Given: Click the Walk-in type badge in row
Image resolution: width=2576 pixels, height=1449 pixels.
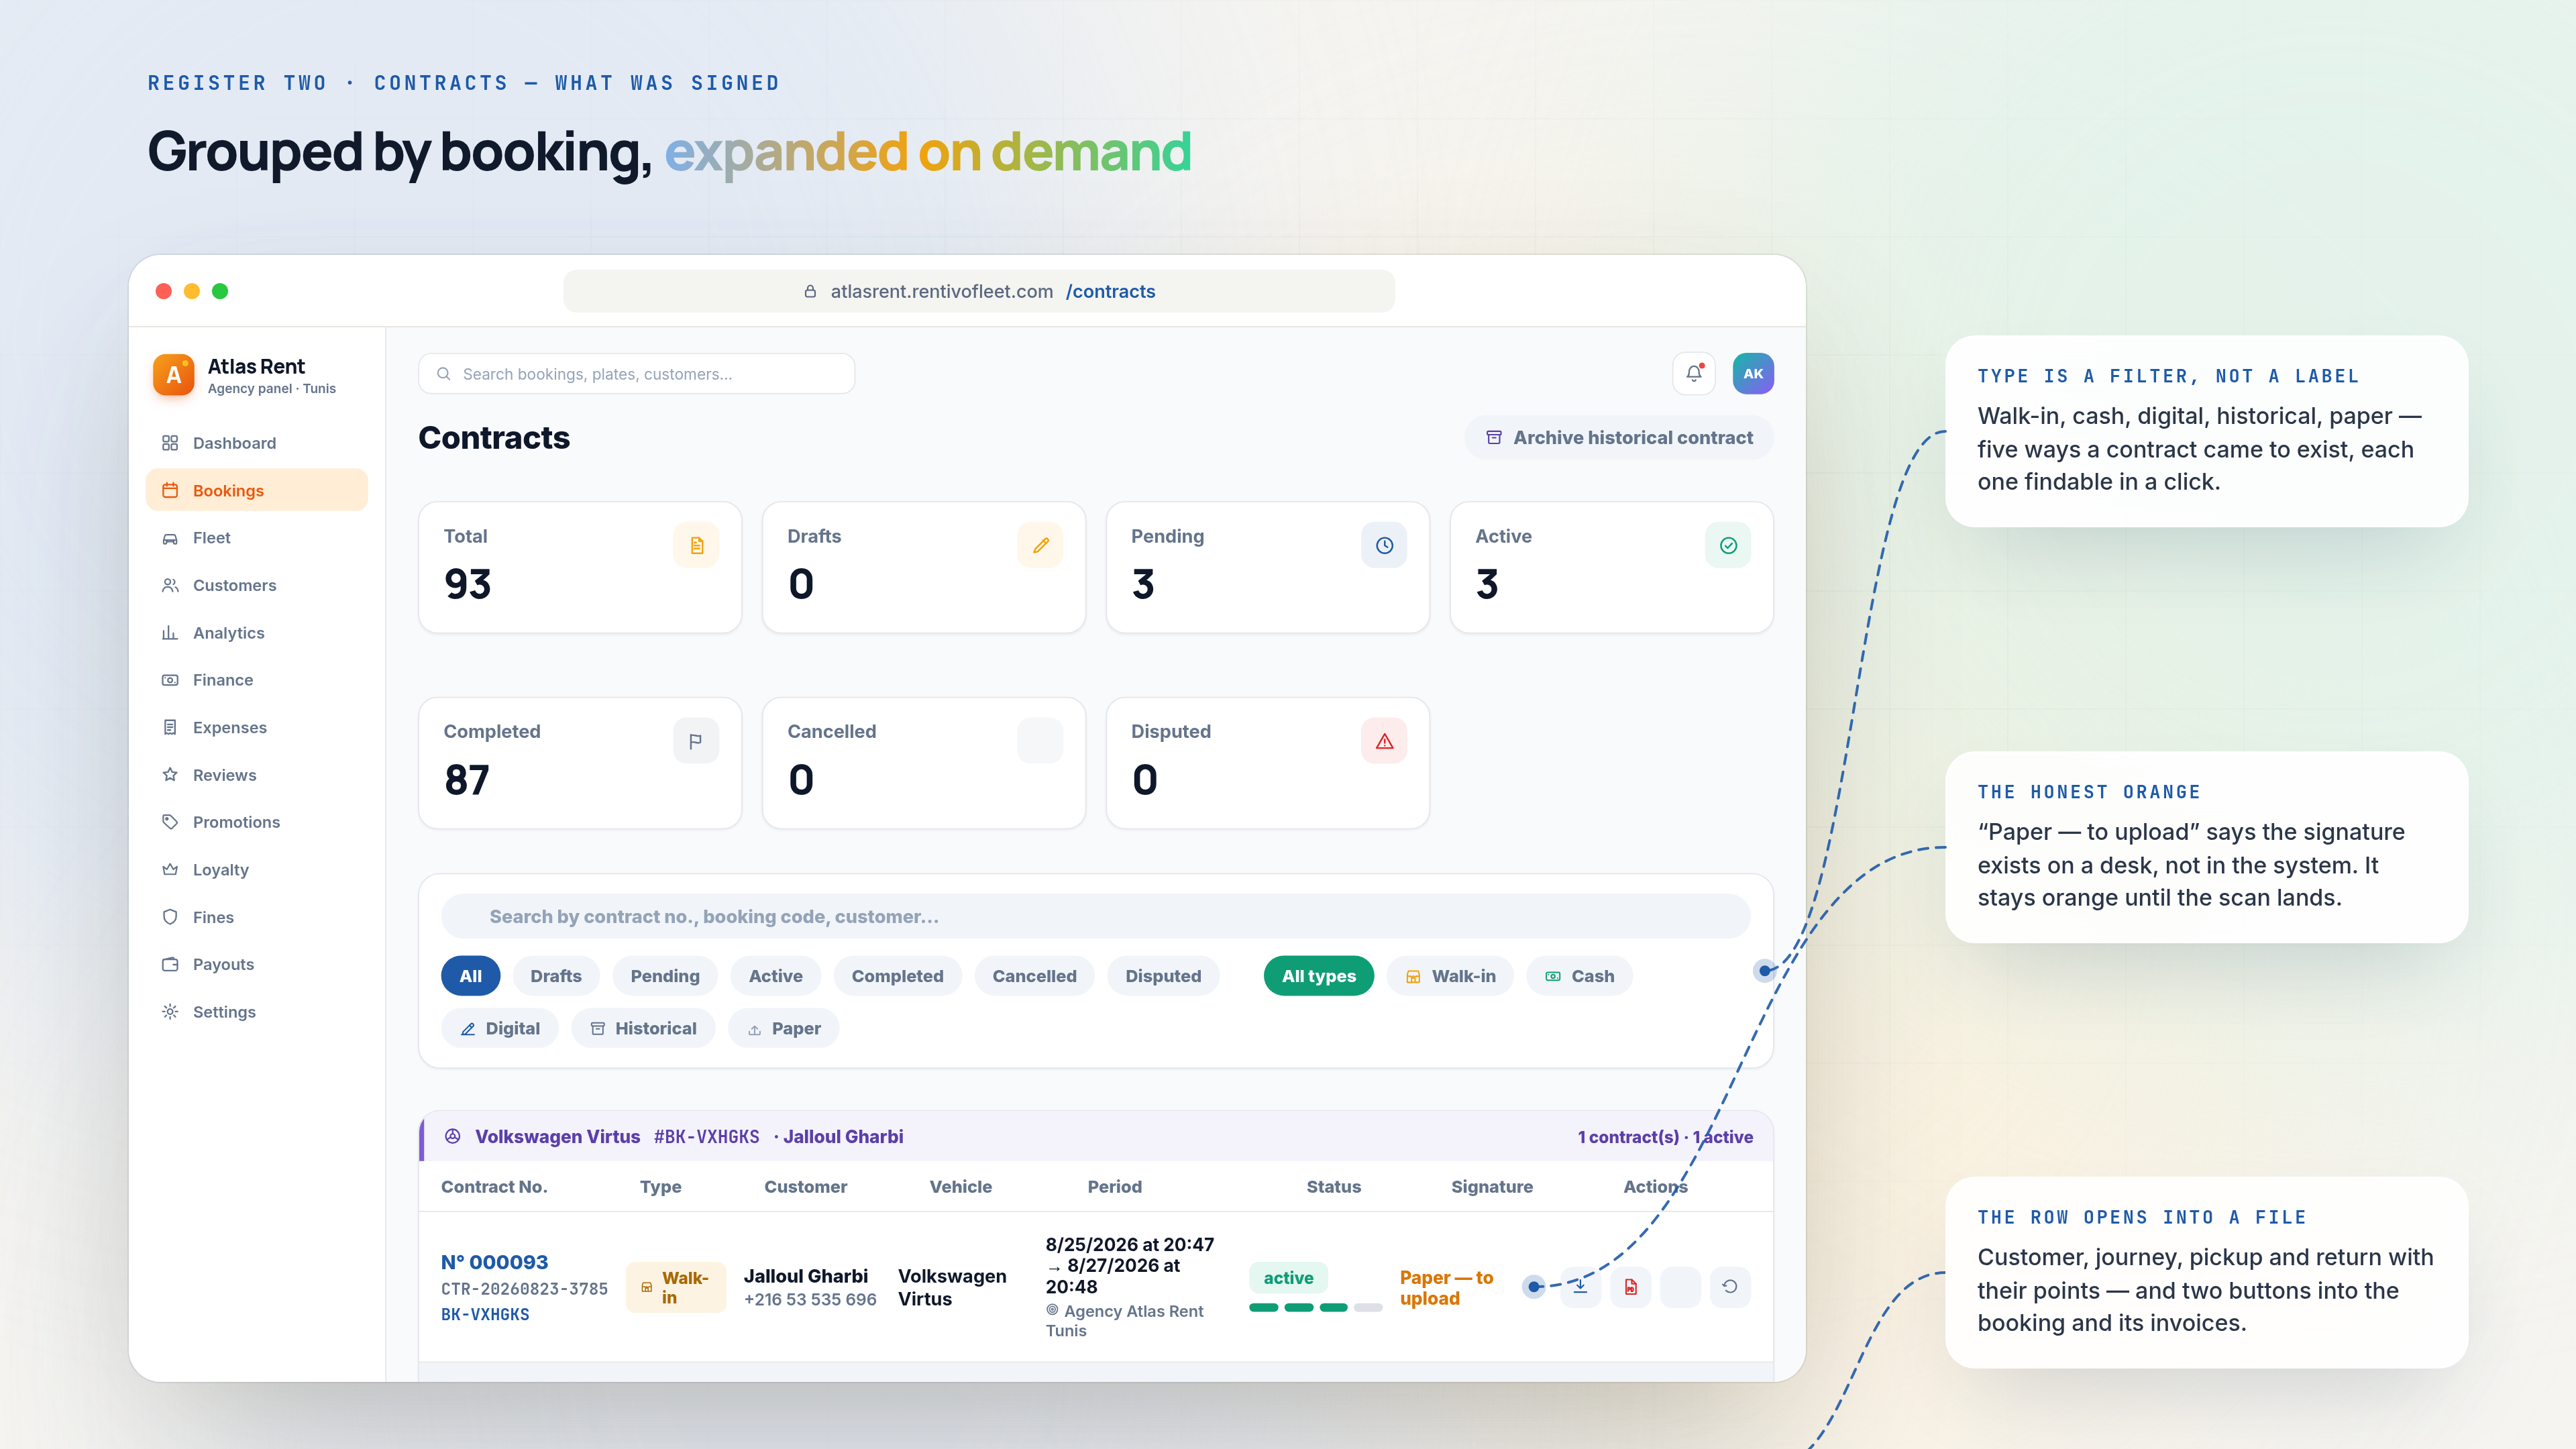Looking at the screenshot, I should (x=676, y=1288).
